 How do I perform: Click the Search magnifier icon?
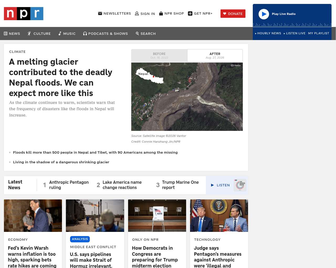tap(137, 33)
